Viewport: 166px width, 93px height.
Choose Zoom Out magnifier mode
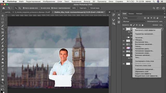pyautogui.click(x=20, y=8)
